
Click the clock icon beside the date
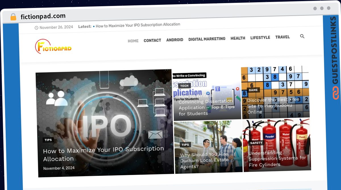pyautogui.click(x=36, y=28)
